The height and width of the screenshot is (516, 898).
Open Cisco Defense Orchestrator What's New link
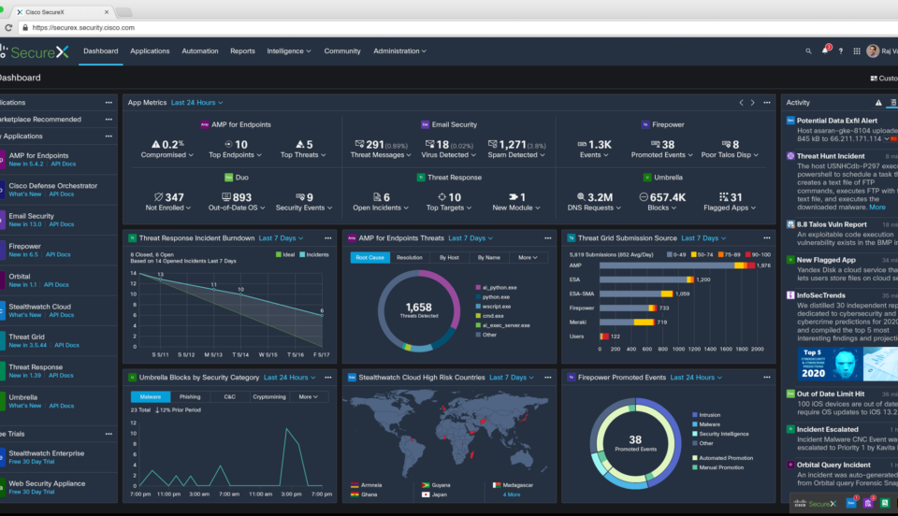click(25, 194)
